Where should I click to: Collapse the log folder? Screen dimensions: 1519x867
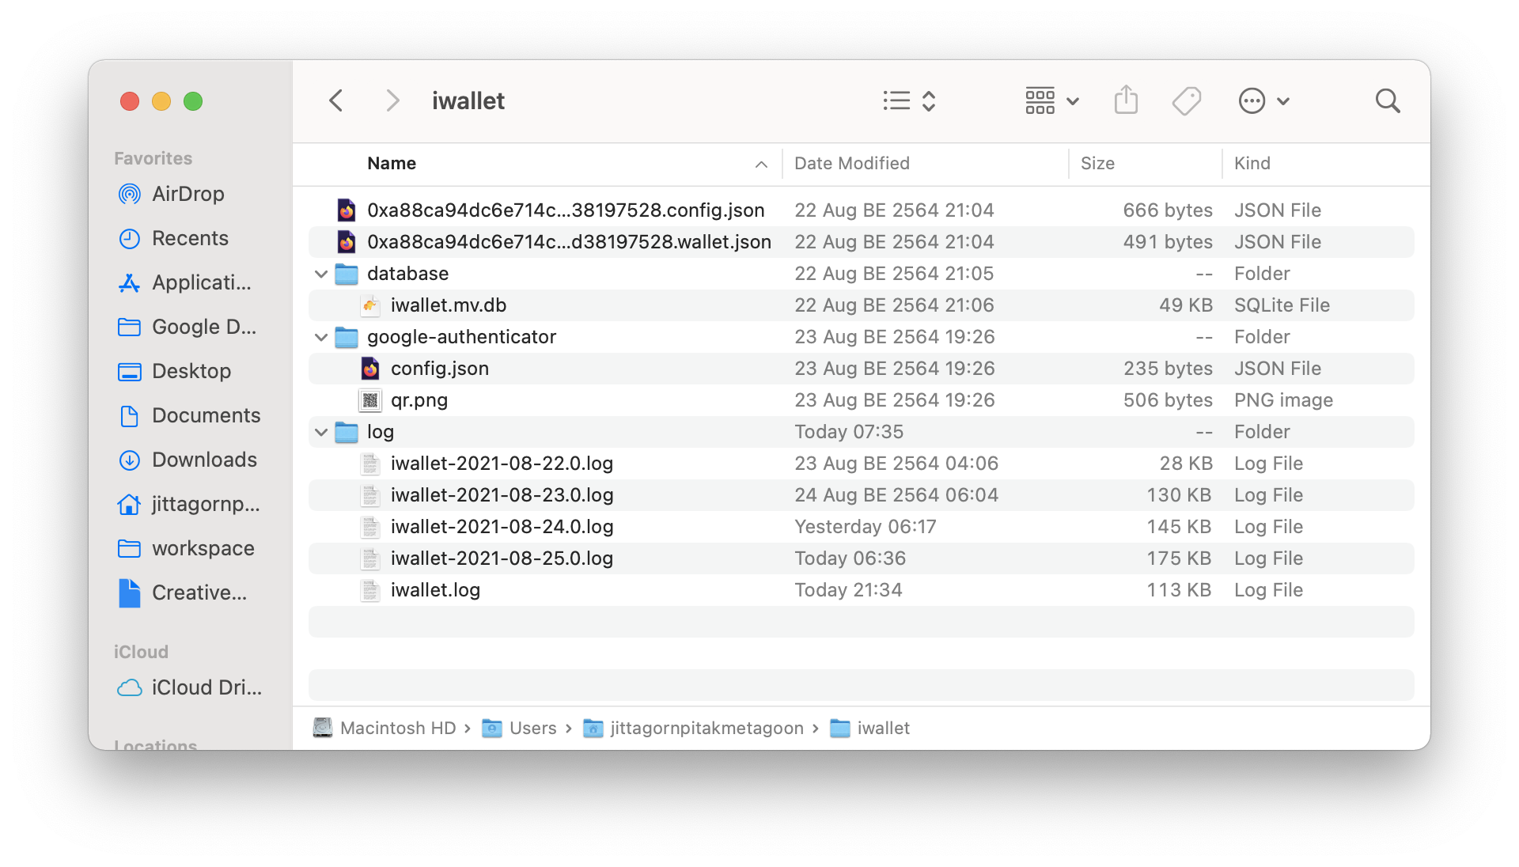coord(321,432)
